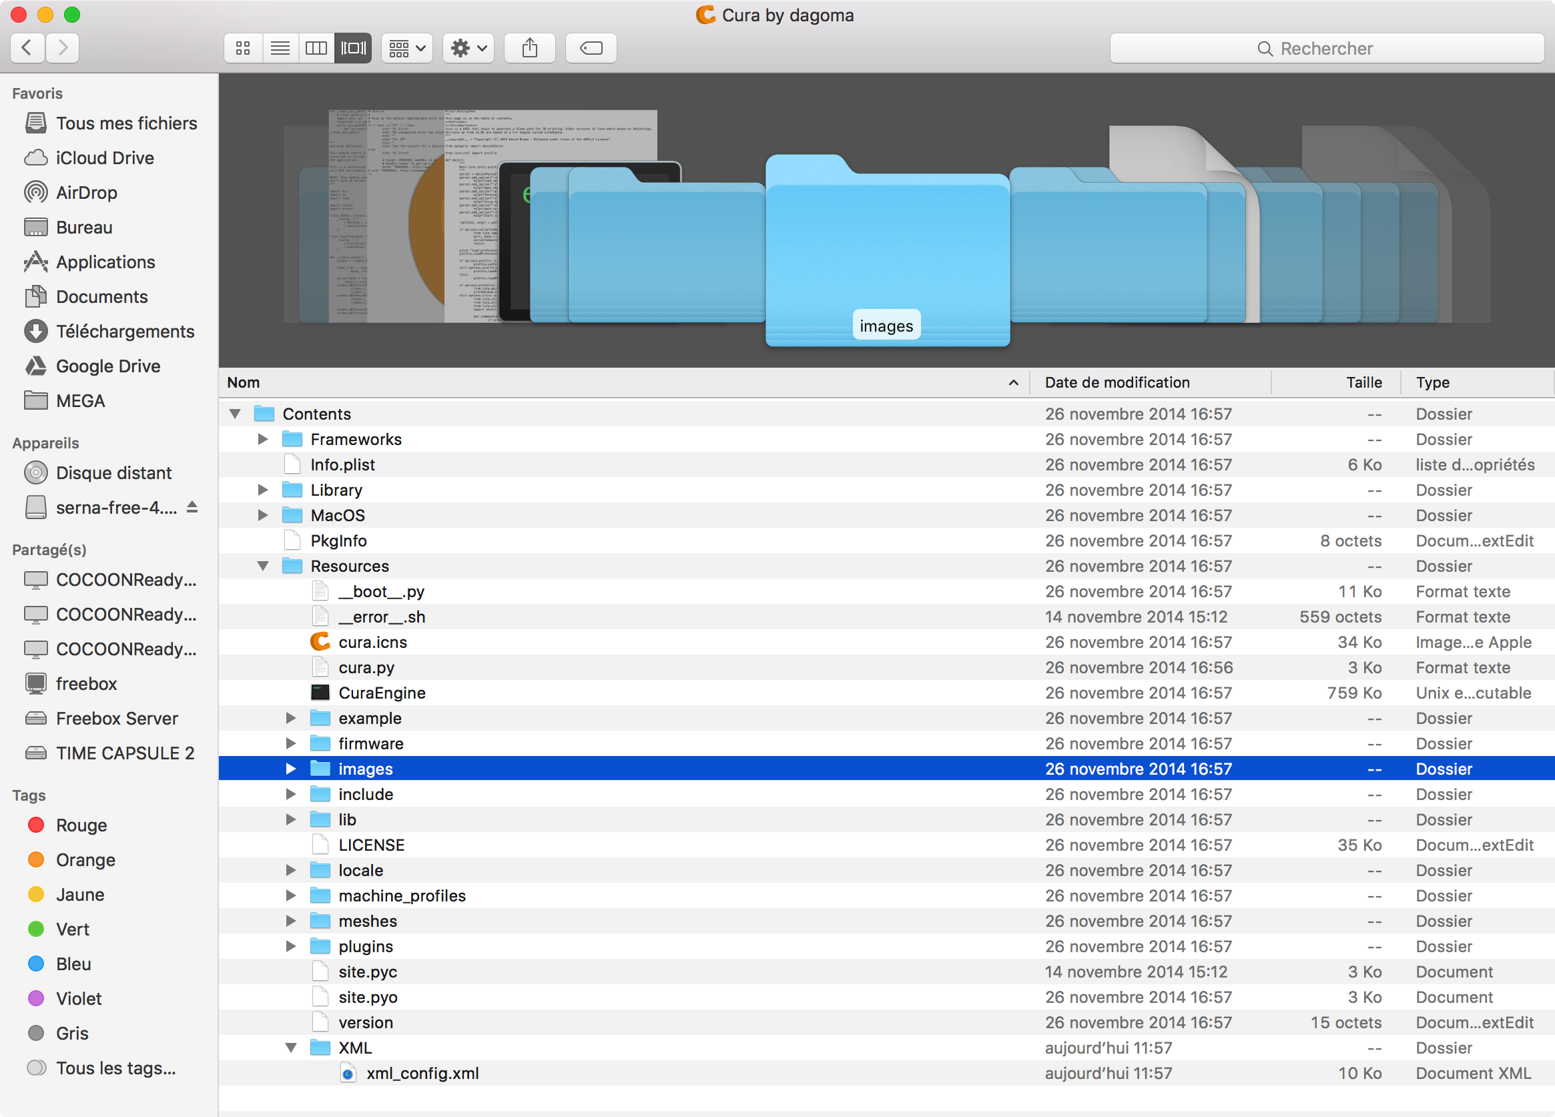Select Cover Flow view mode
Viewport: 1555px width, 1117px height.
click(353, 48)
